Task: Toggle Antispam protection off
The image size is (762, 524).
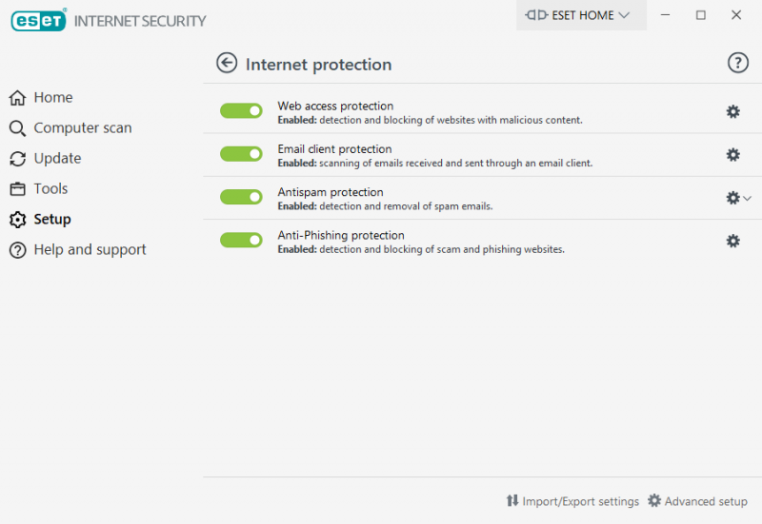Action: pyautogui.click(x=241, y=197)
